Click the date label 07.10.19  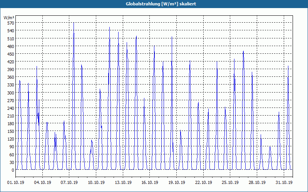pyautogui.click(x=69, y=183)
